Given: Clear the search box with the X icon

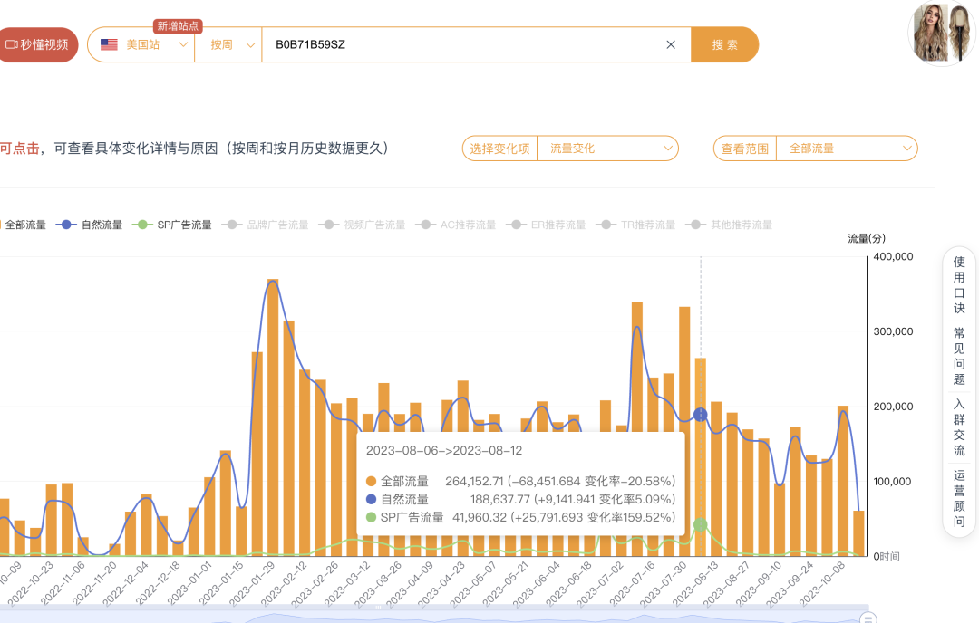Looking at the screenshot, I should click(671, 45).
